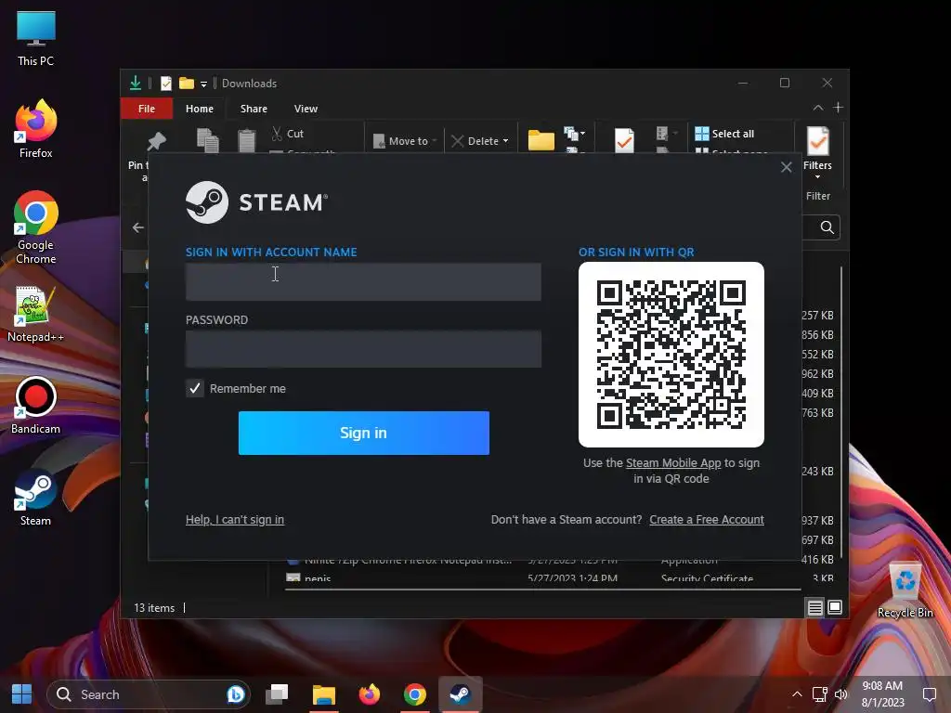This screenshot has height=713, width=951.
Task: Show hidden system tray icons
Action: (x=797, y=694)
